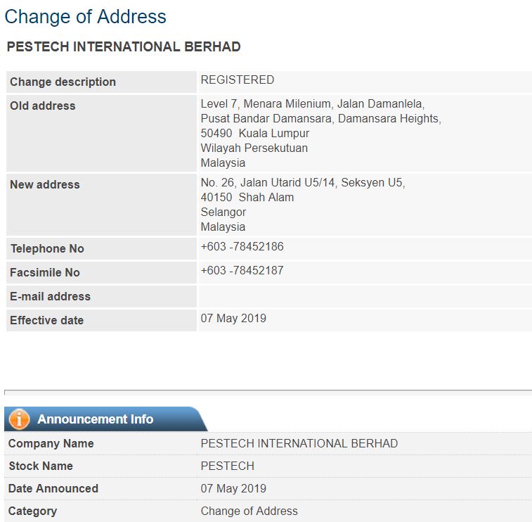This screenshot has width=532, height=522.
Task: Click the 50490 Kuala Lumpur postcode line
Action: [x=255, y=133]
